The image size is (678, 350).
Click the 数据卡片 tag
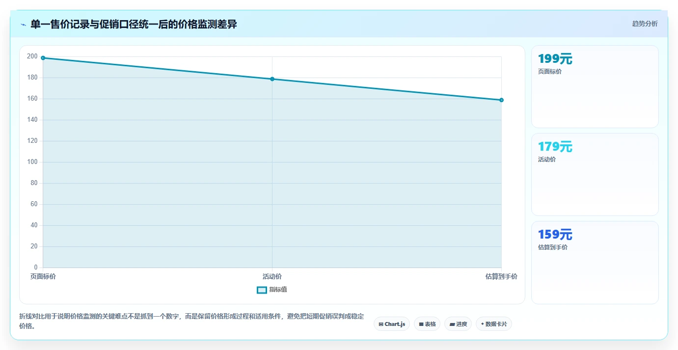coord(494,324)
